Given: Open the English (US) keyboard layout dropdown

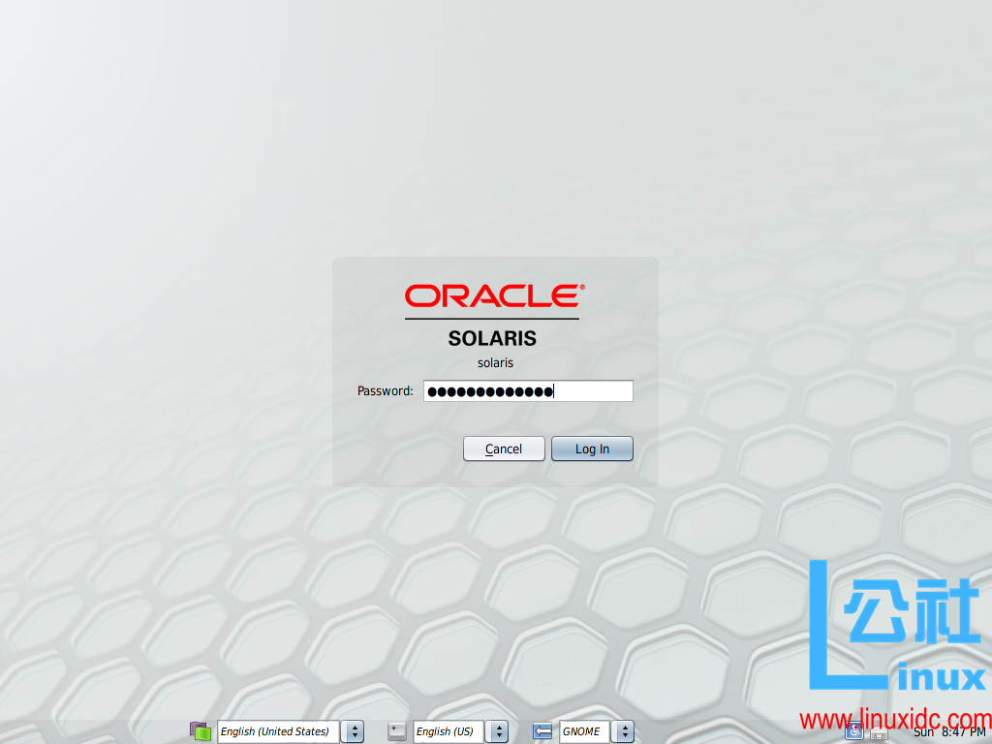Looking at the screenshot, I should (448, 731).
